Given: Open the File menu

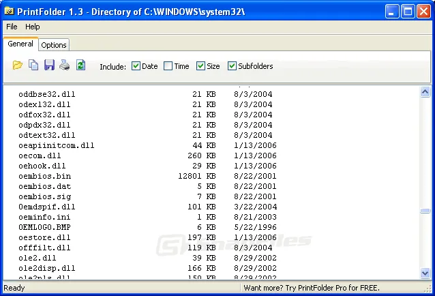Looking at the screenshot, I should [12, 27].
